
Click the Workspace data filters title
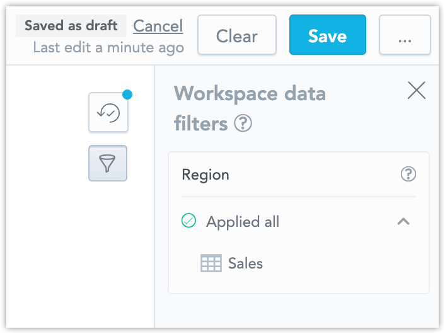click(250, 108)
